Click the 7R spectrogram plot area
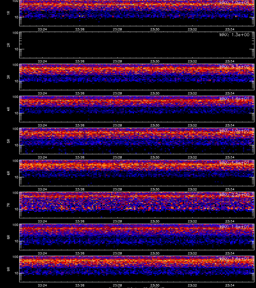The height and width of the screenshot is (288, 256). 137,205
